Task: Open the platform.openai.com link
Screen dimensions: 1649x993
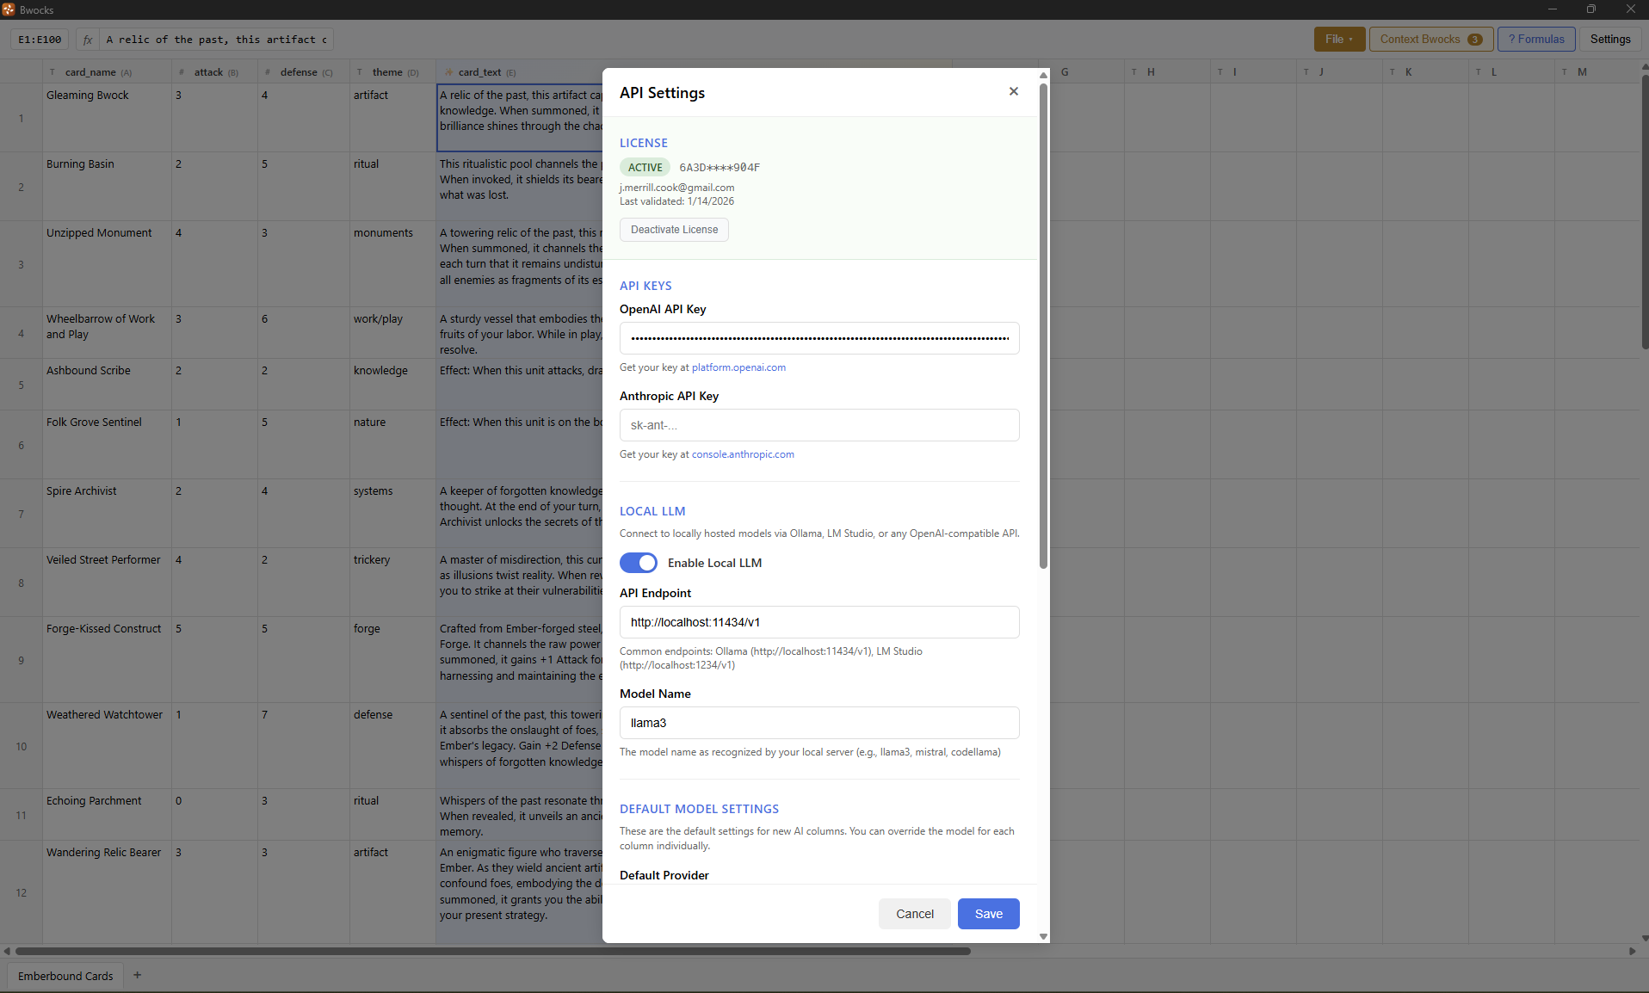Action: click(738, 367)
